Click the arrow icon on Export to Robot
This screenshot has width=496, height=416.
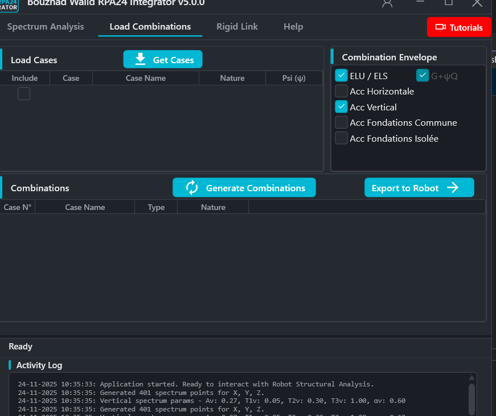[x=454, y=187]
